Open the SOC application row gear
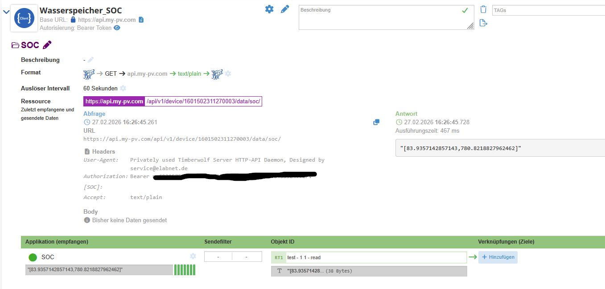The image size is (605, 289). pyautogui.click(x=193, y=256)
